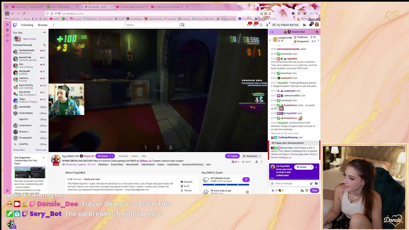Click into the Twitch search box
409x230 pixels.
(x=152, y=25)
